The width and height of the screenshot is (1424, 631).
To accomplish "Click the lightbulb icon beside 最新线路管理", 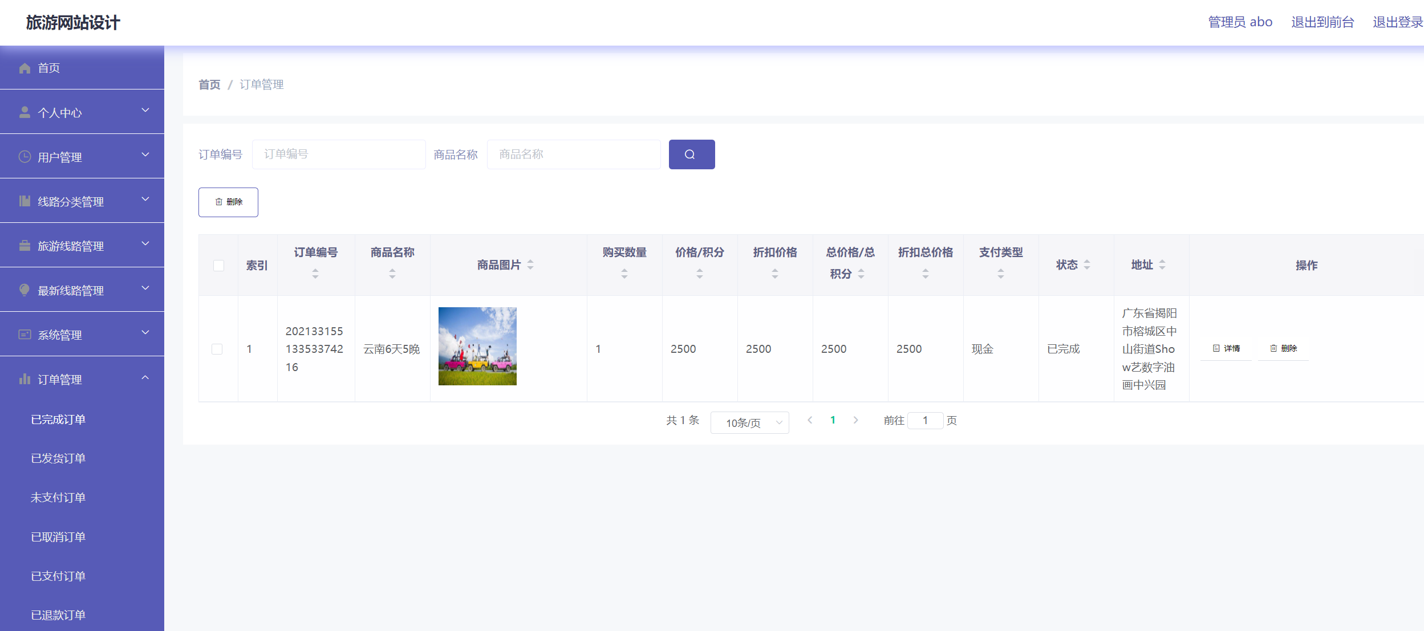I will point(24,290).
